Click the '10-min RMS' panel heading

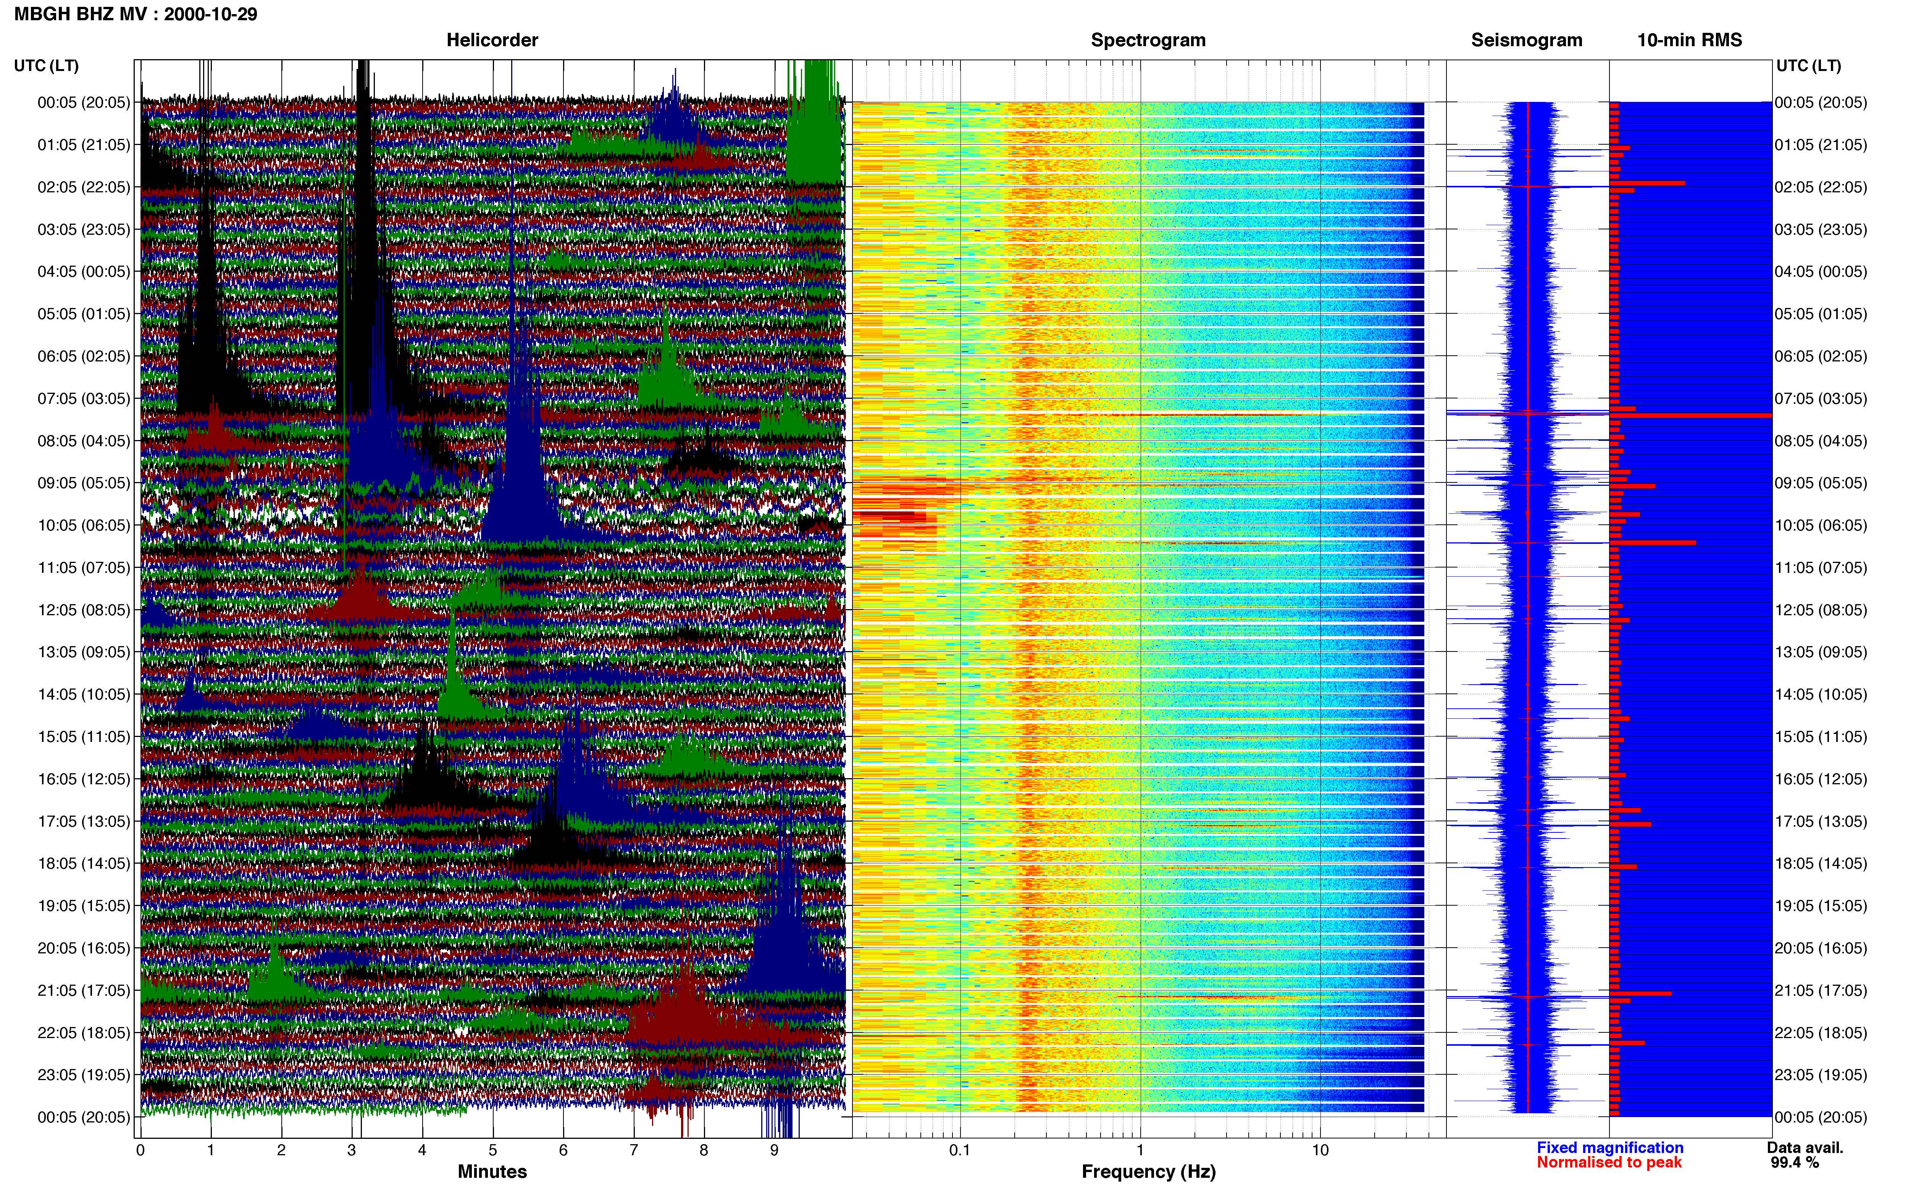1689,40
